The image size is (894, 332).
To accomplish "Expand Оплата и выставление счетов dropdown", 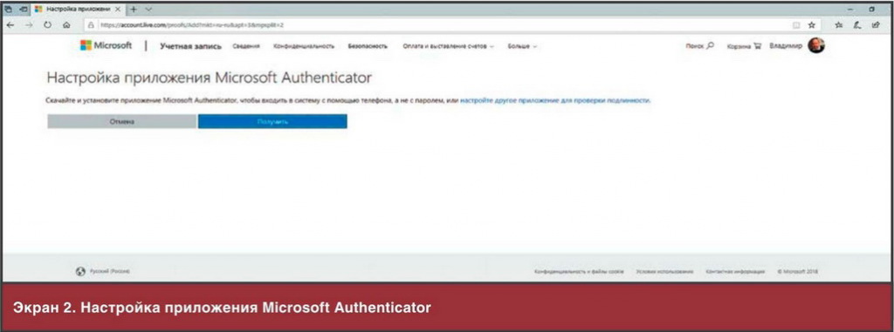I will click(449, 46).
